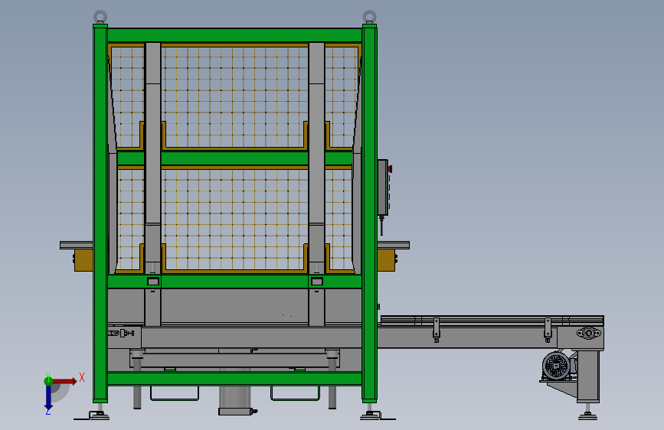Select the left brown bracket outside the frame
The width and height of the screenshot is (664, 430).
tap(83, 260)
